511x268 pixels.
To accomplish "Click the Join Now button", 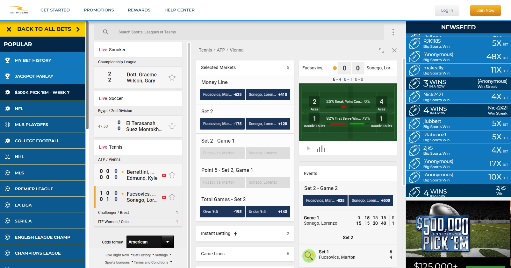I will pos(485,11).
